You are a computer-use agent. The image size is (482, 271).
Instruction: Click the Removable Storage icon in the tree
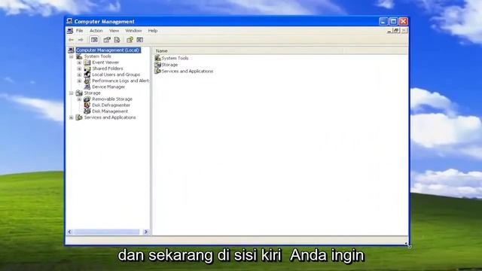click(x=87, y=99)
